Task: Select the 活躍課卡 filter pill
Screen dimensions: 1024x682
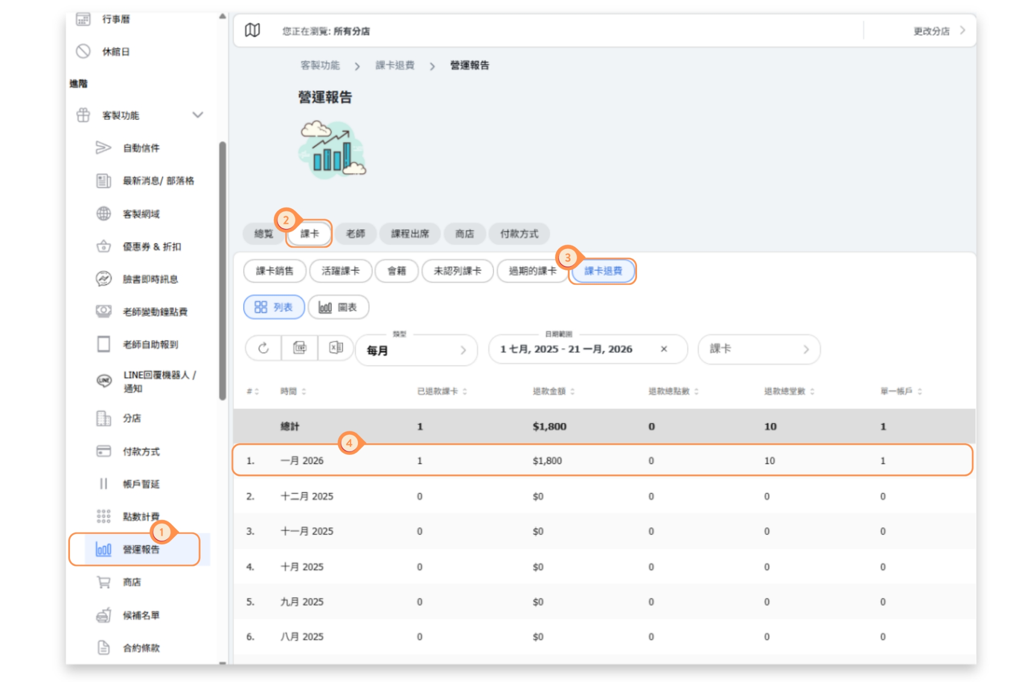Action: click(340, 271)
